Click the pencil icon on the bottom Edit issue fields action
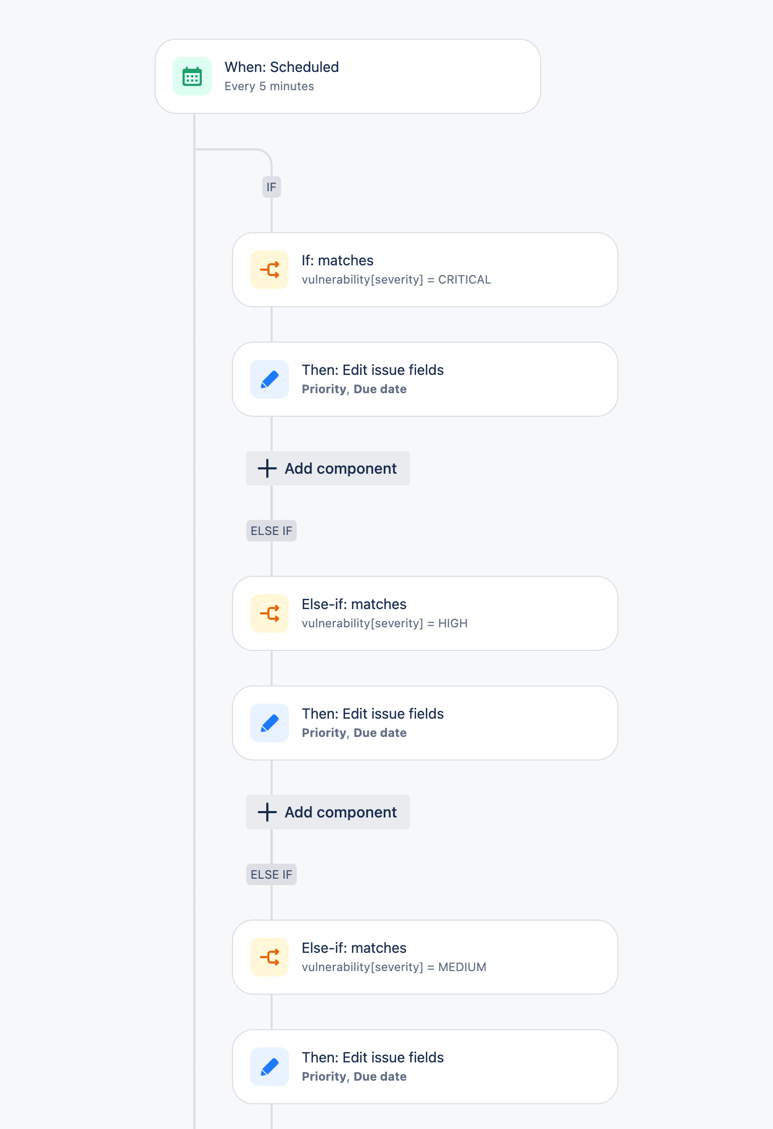The image size is (773, 1129). (x=269, y=1066)
